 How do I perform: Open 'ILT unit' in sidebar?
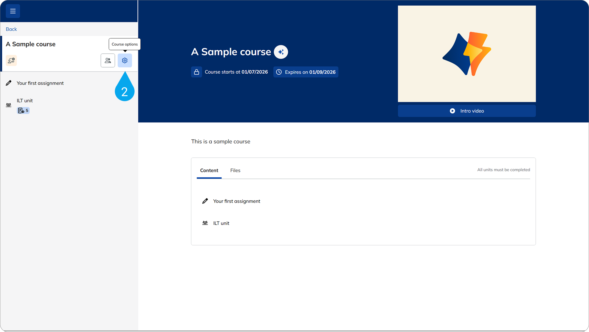(x=25, y=100)
